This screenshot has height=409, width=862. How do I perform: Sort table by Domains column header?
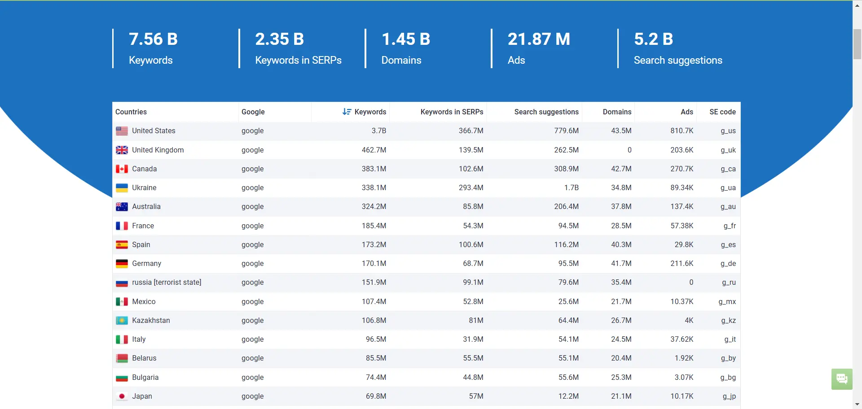pyautogui.click(x=617, y=112)
